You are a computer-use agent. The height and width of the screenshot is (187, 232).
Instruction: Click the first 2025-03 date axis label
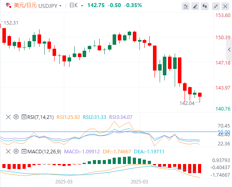(64, 182)
